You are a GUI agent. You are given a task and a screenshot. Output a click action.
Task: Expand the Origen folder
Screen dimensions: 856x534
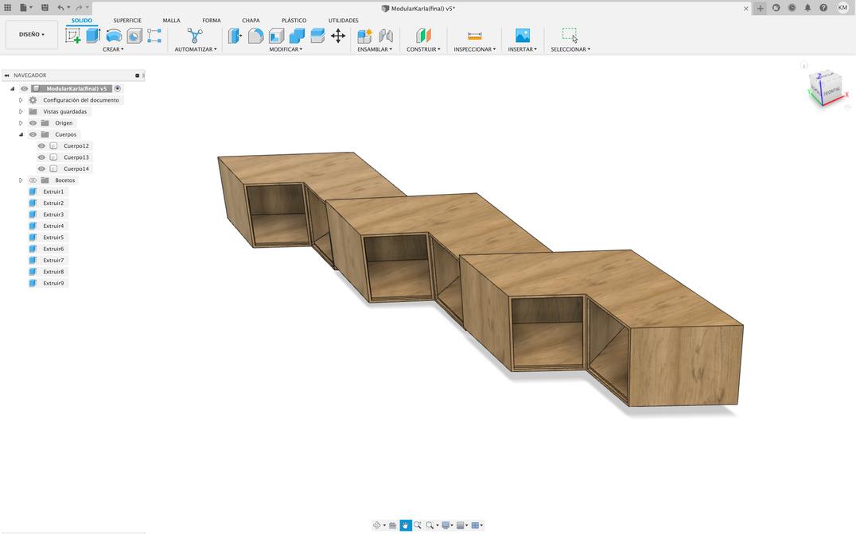click(x=21, y=123)
